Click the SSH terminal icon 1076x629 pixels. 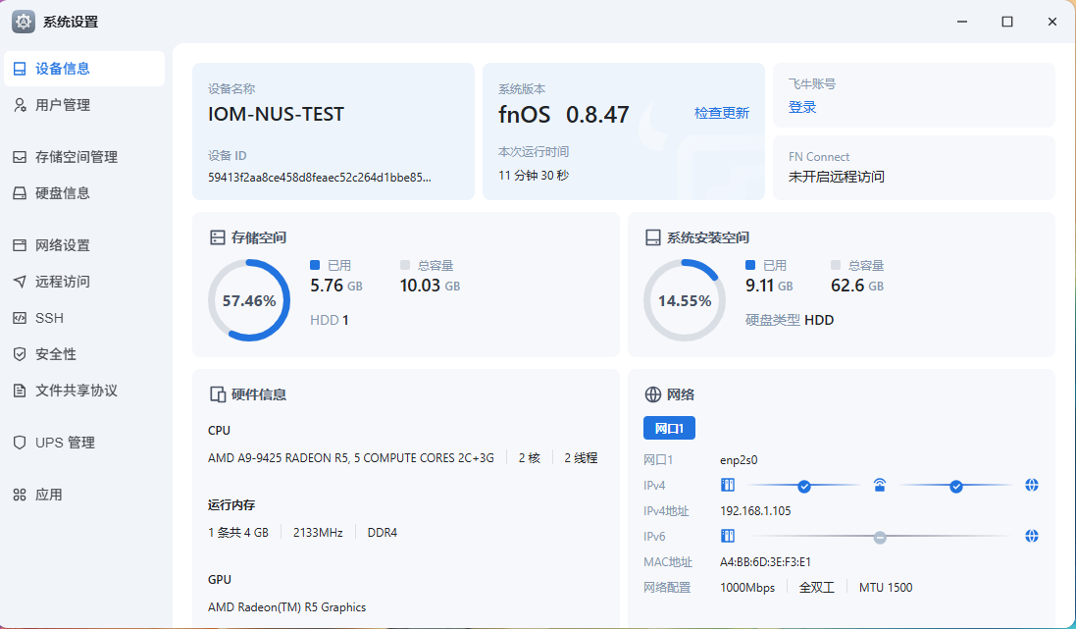20,318
